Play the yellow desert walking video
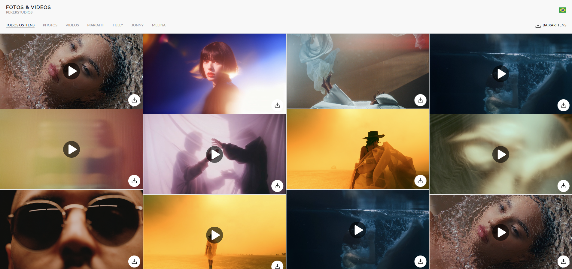This screenshot has height=269, width=572. click(214, 235)
